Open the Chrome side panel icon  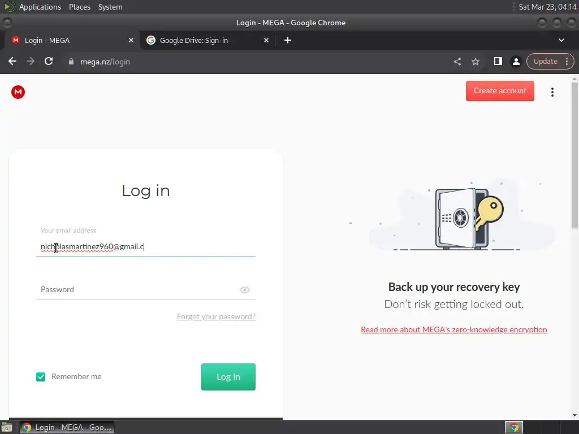coord(498,61)
